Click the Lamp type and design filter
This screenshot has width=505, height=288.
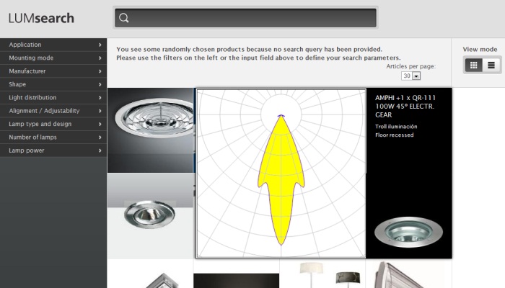click(53, 124)
